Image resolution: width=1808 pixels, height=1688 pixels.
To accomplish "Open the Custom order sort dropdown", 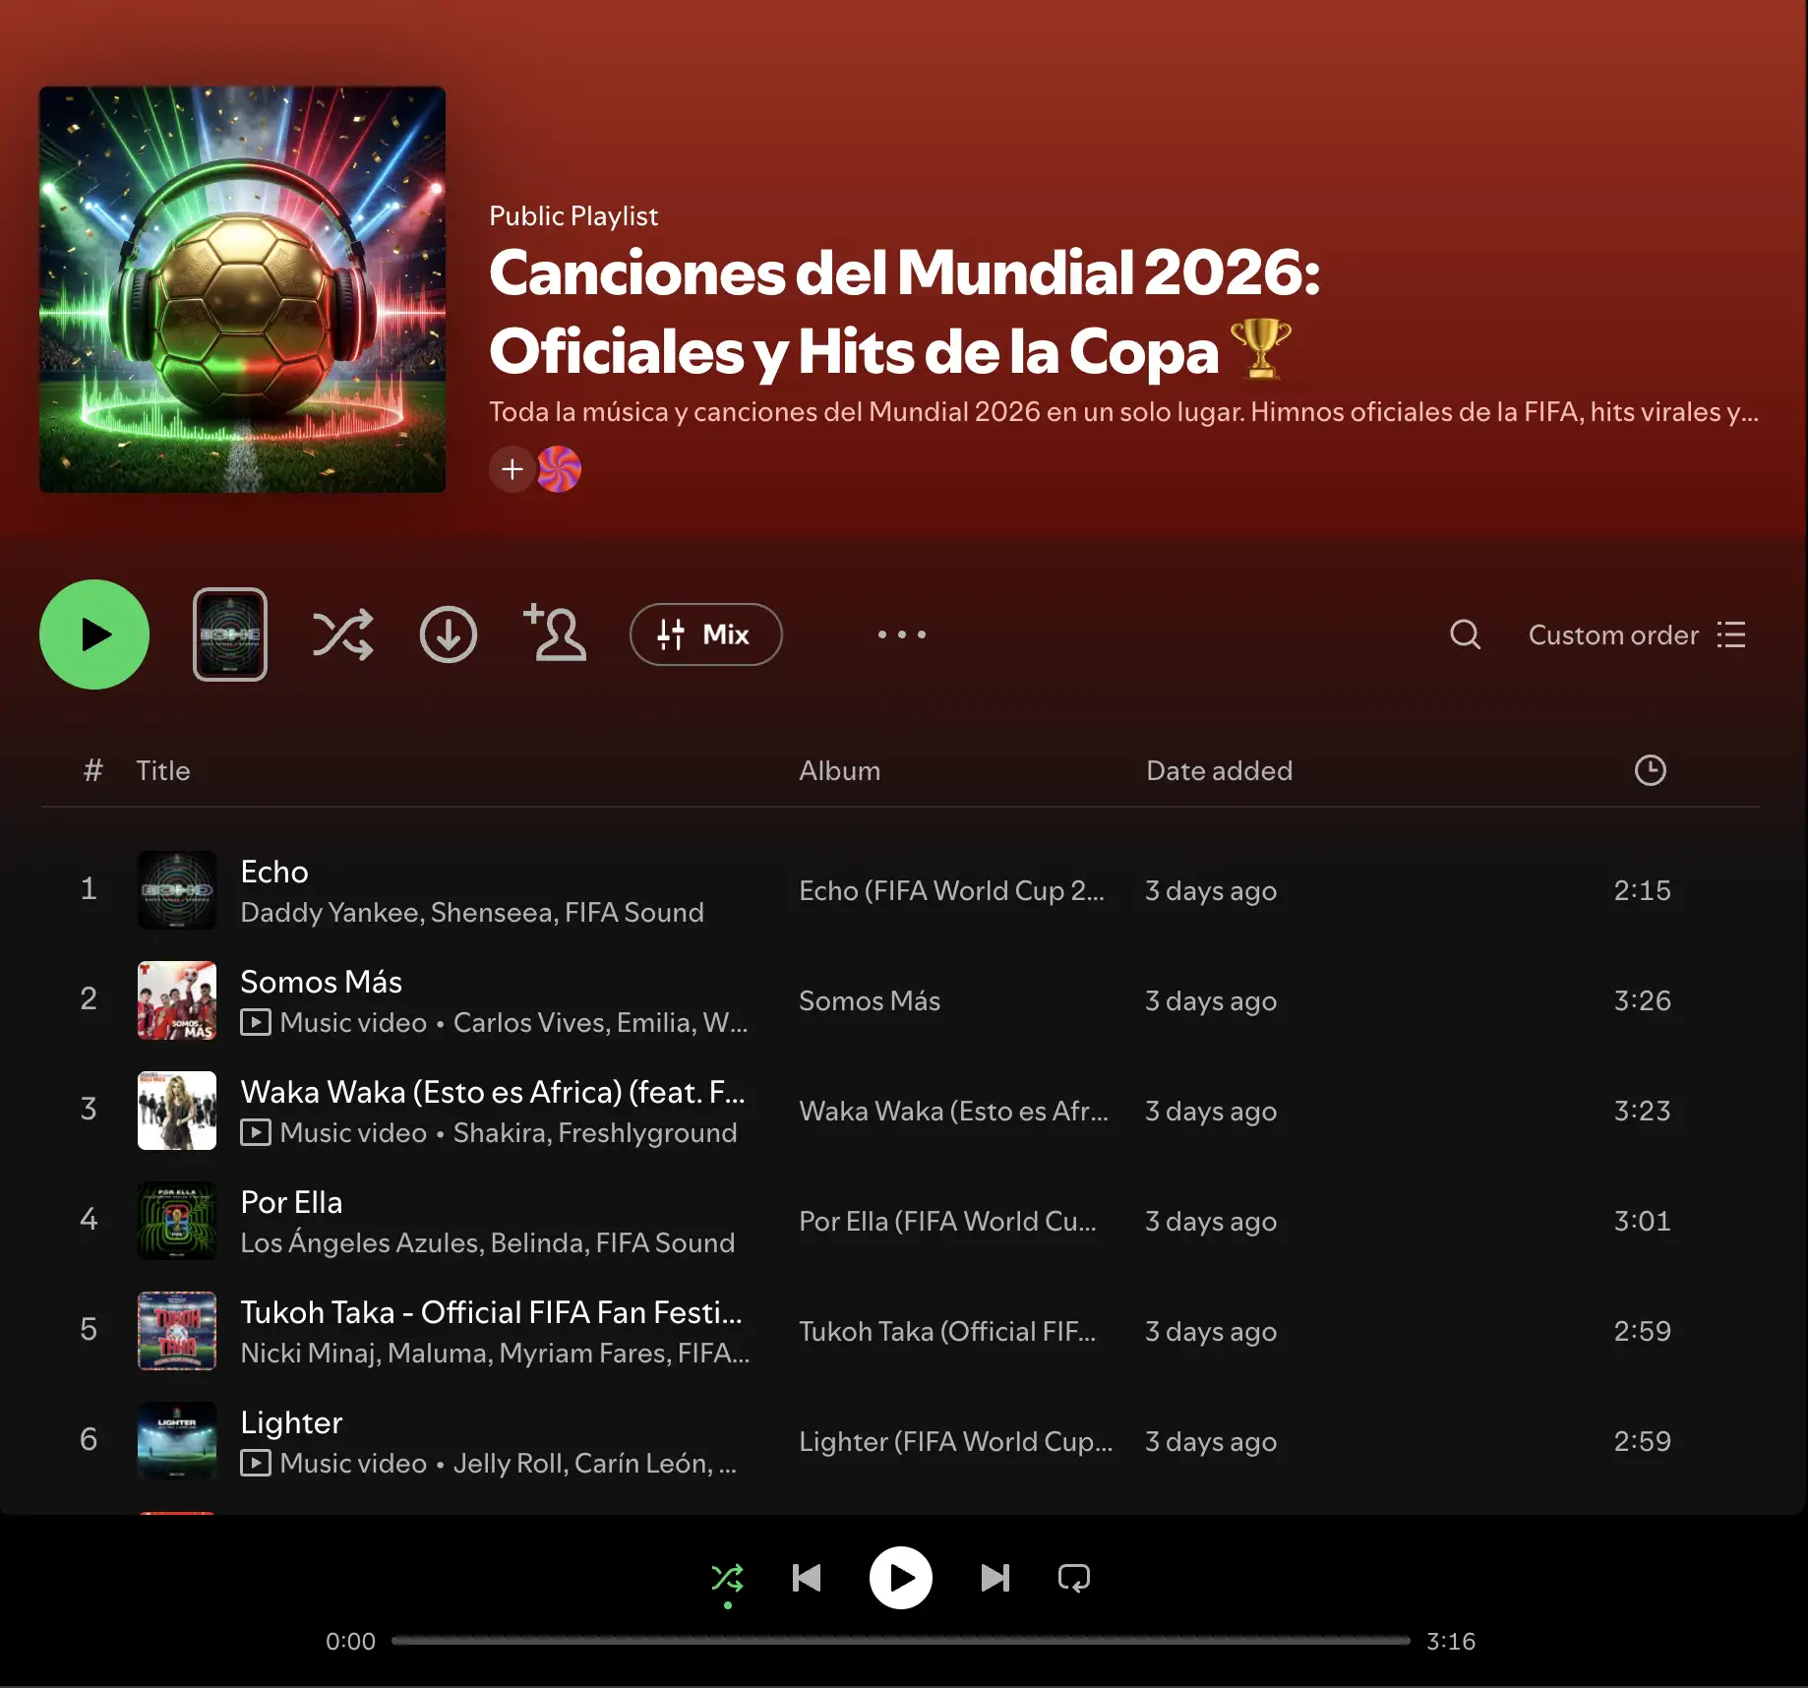I will (x=1637, y=634).
